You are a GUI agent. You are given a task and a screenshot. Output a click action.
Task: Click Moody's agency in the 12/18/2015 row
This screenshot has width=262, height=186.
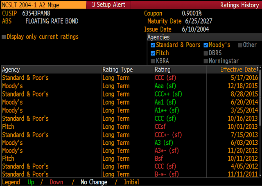click(x=12, y=86)
